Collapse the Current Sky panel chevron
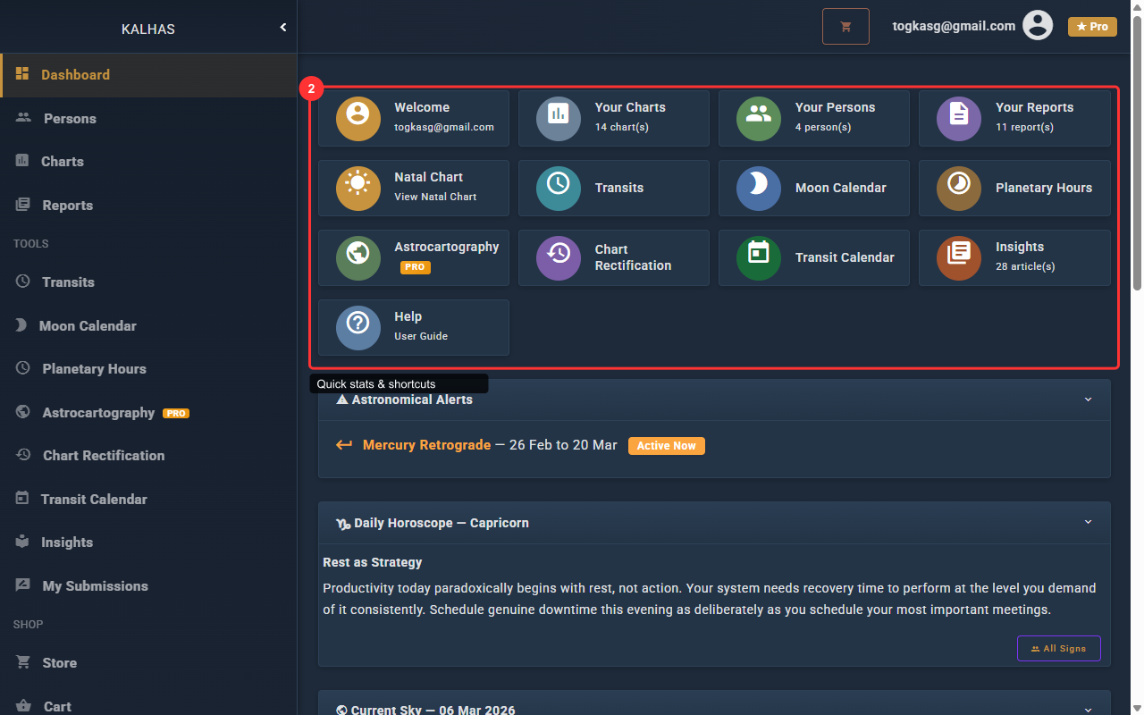Viewport: 1144px width, 715px height. click(1088, 709)
